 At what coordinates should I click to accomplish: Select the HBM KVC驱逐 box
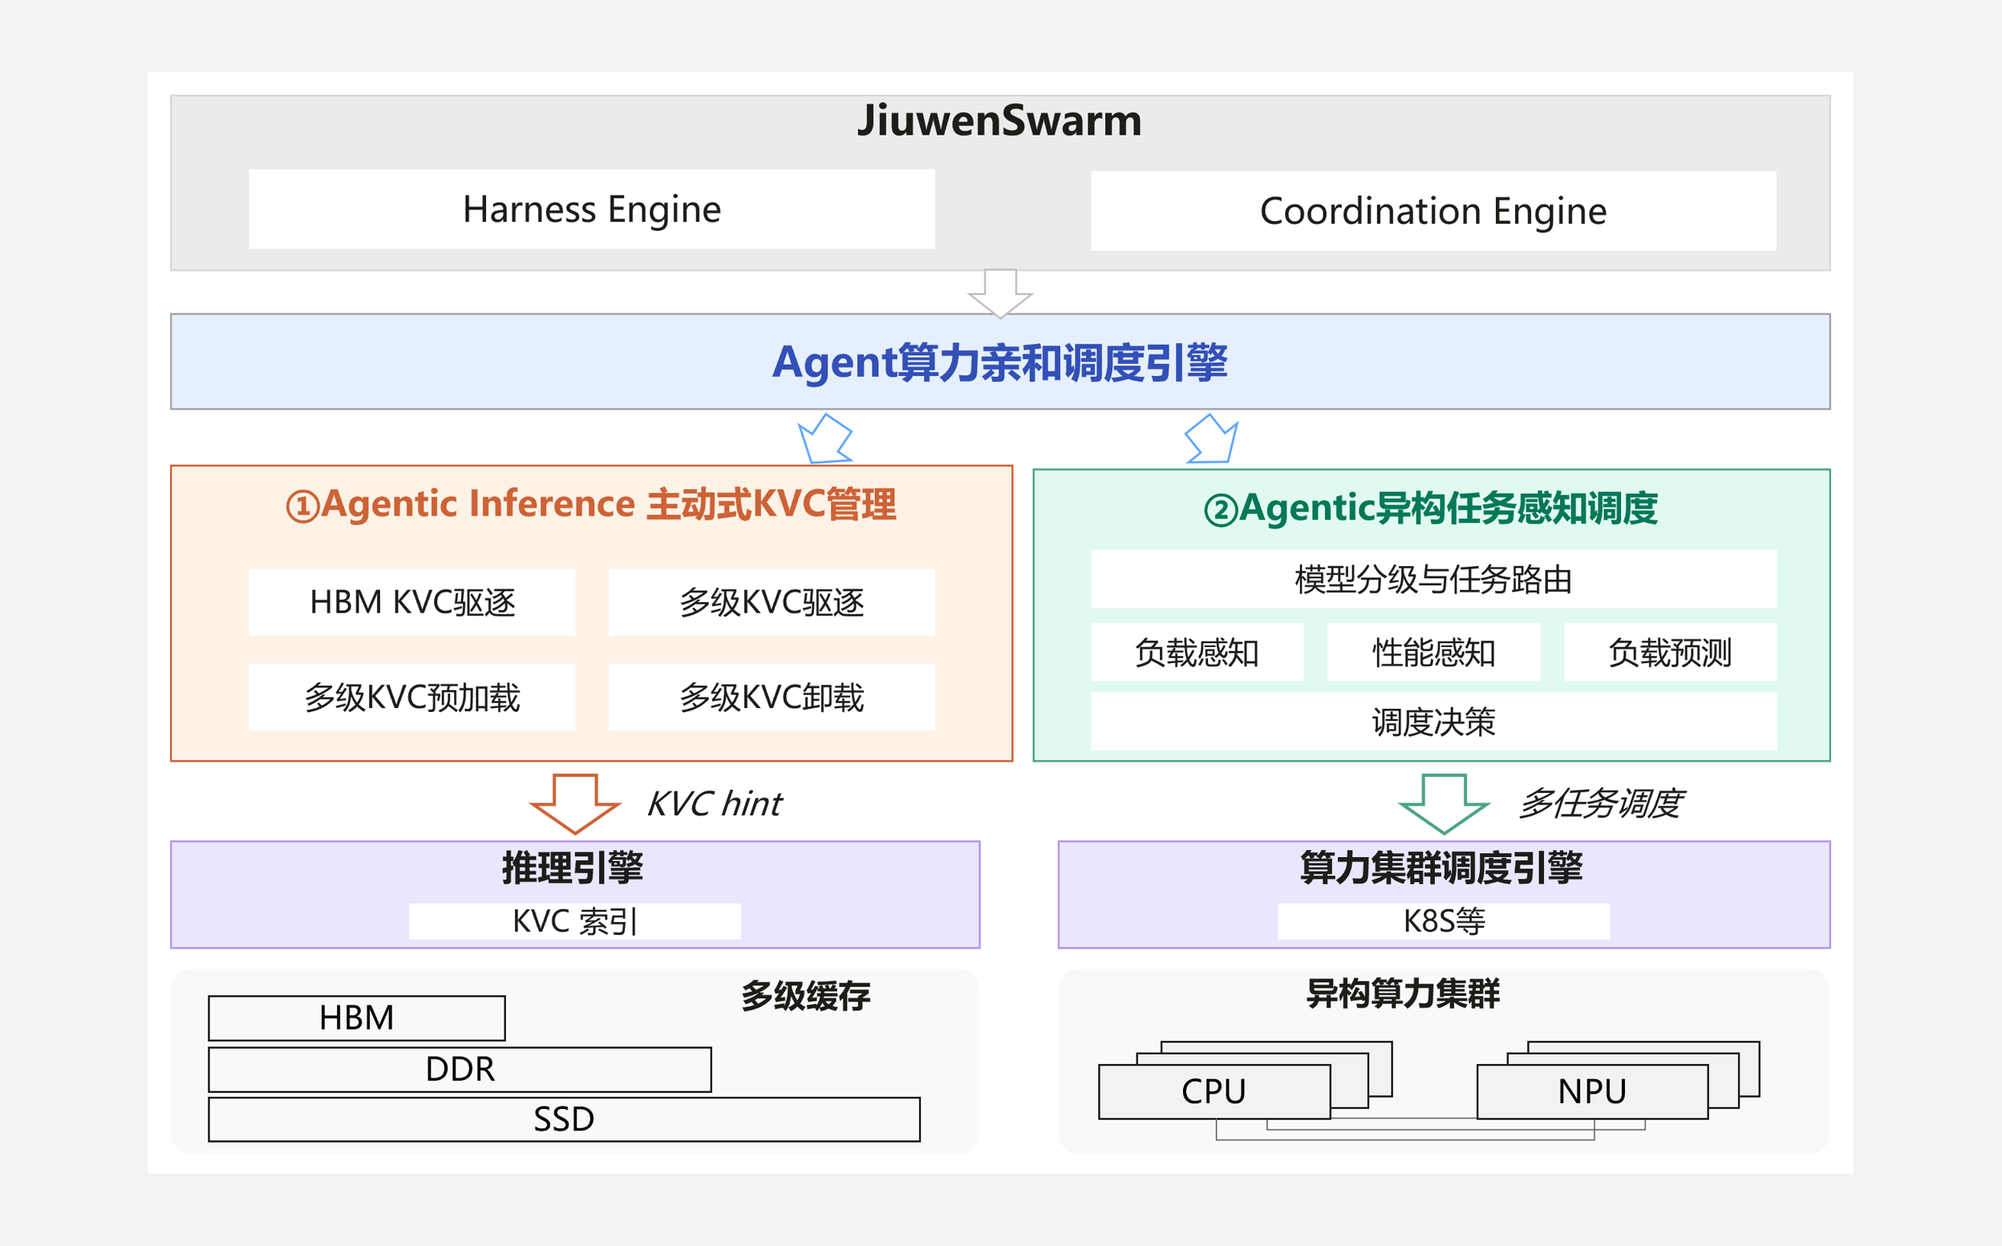[412, 602]
